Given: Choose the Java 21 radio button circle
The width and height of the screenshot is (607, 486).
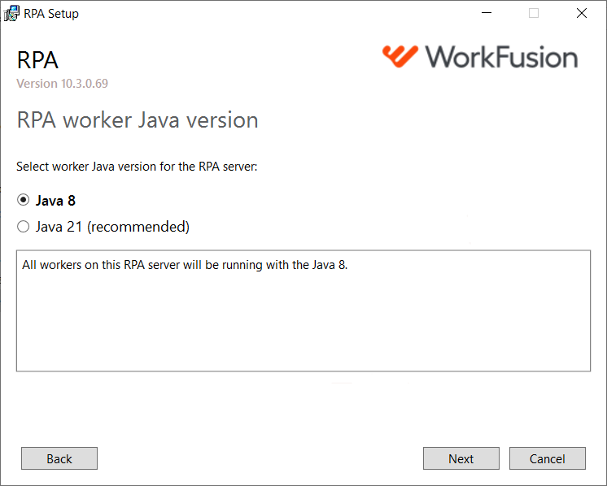Looking at the screenshot, I should coord(24,226).
